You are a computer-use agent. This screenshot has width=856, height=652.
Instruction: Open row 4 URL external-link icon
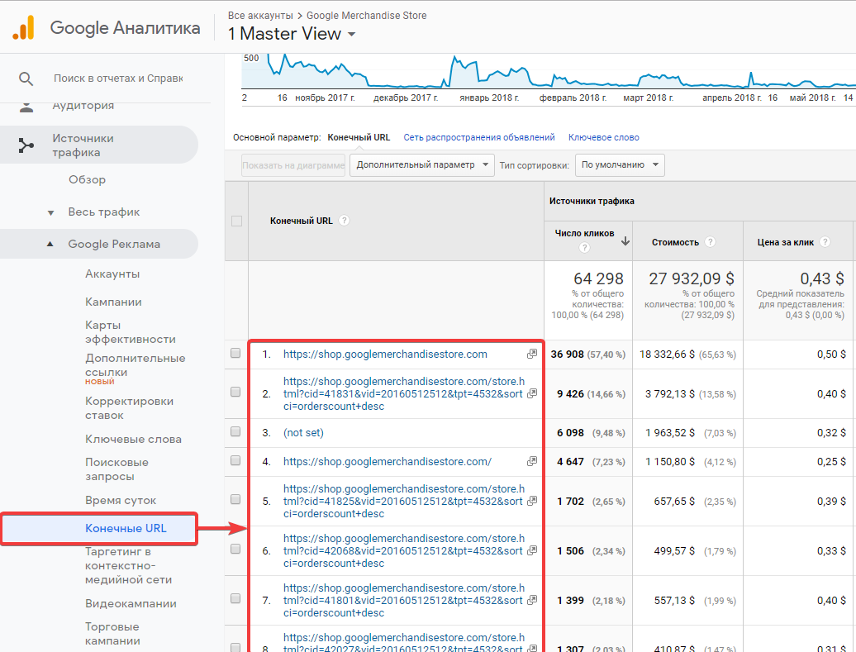pyautogui.click(x=532, y=461)
